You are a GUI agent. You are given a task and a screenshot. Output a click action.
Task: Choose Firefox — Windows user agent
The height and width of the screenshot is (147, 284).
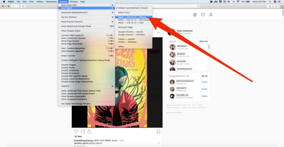pyautogui.click(x=134, y=42)
